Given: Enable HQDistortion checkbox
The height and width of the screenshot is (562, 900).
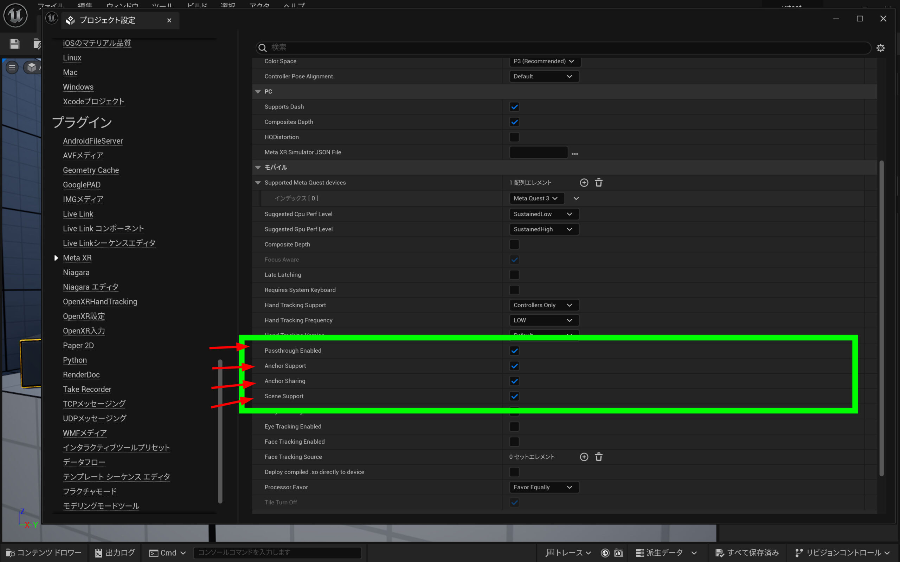Looking at the screenshot, I should (514, 137).
